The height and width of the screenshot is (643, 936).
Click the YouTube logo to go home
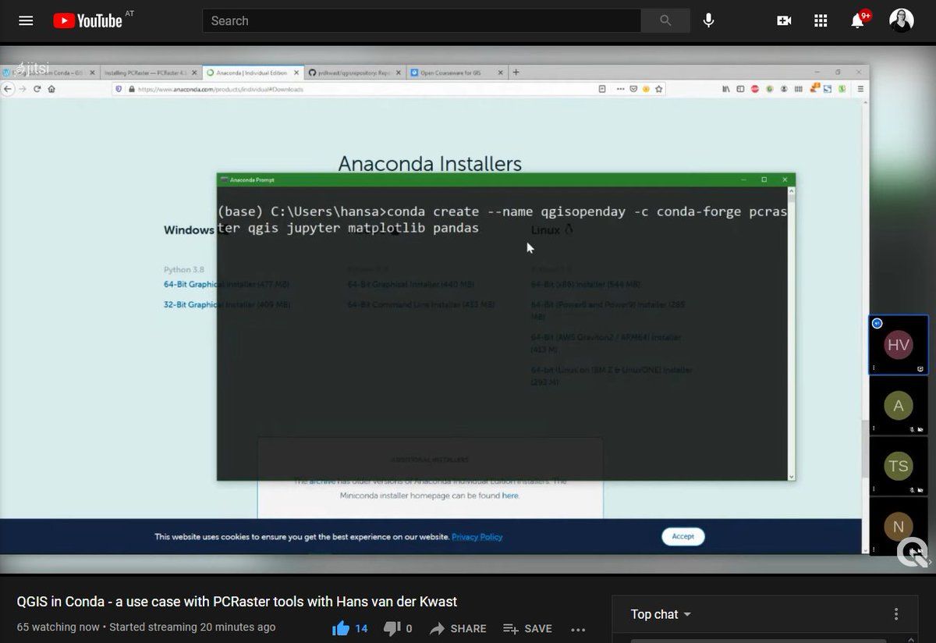[x=87, y=21]
